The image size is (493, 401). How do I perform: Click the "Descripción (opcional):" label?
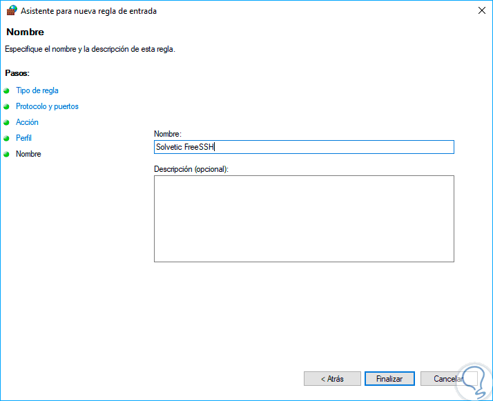[x=191, y=169]
